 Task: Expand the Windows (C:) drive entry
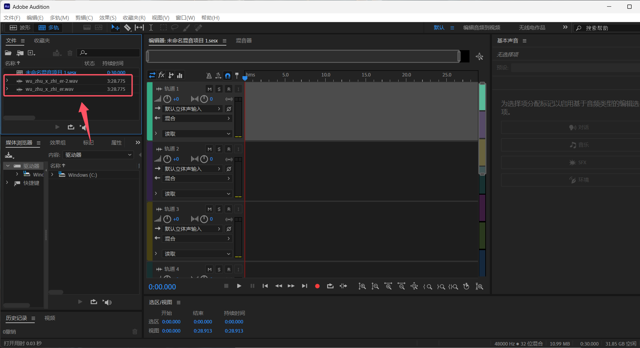click(x=52, y=175)
